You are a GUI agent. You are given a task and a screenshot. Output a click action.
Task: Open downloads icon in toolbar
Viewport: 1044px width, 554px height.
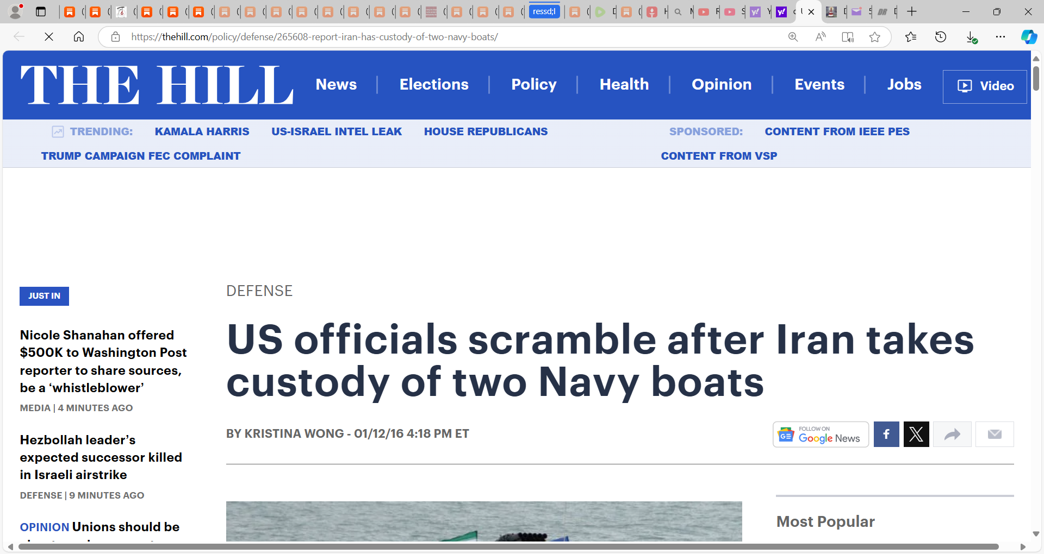point(971,37)
